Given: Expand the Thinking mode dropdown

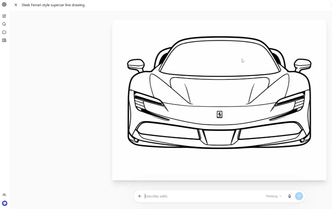Looking at the screenshot, I should (273, 196).
